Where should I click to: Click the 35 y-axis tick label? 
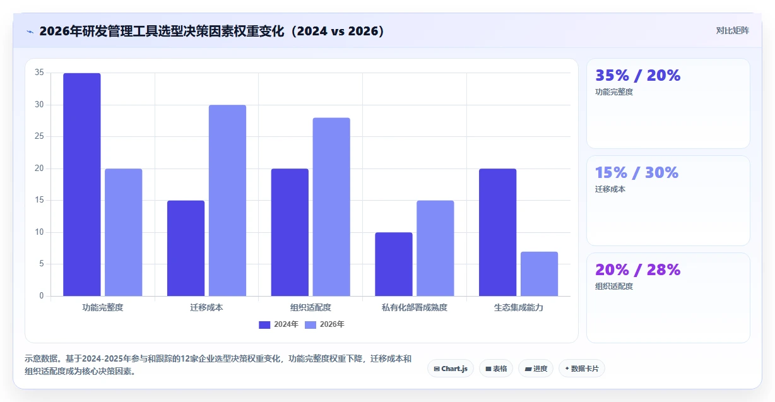pyautogui.click(x=39, y=73)
